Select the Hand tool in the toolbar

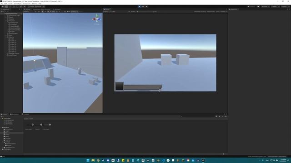[3, 6]
